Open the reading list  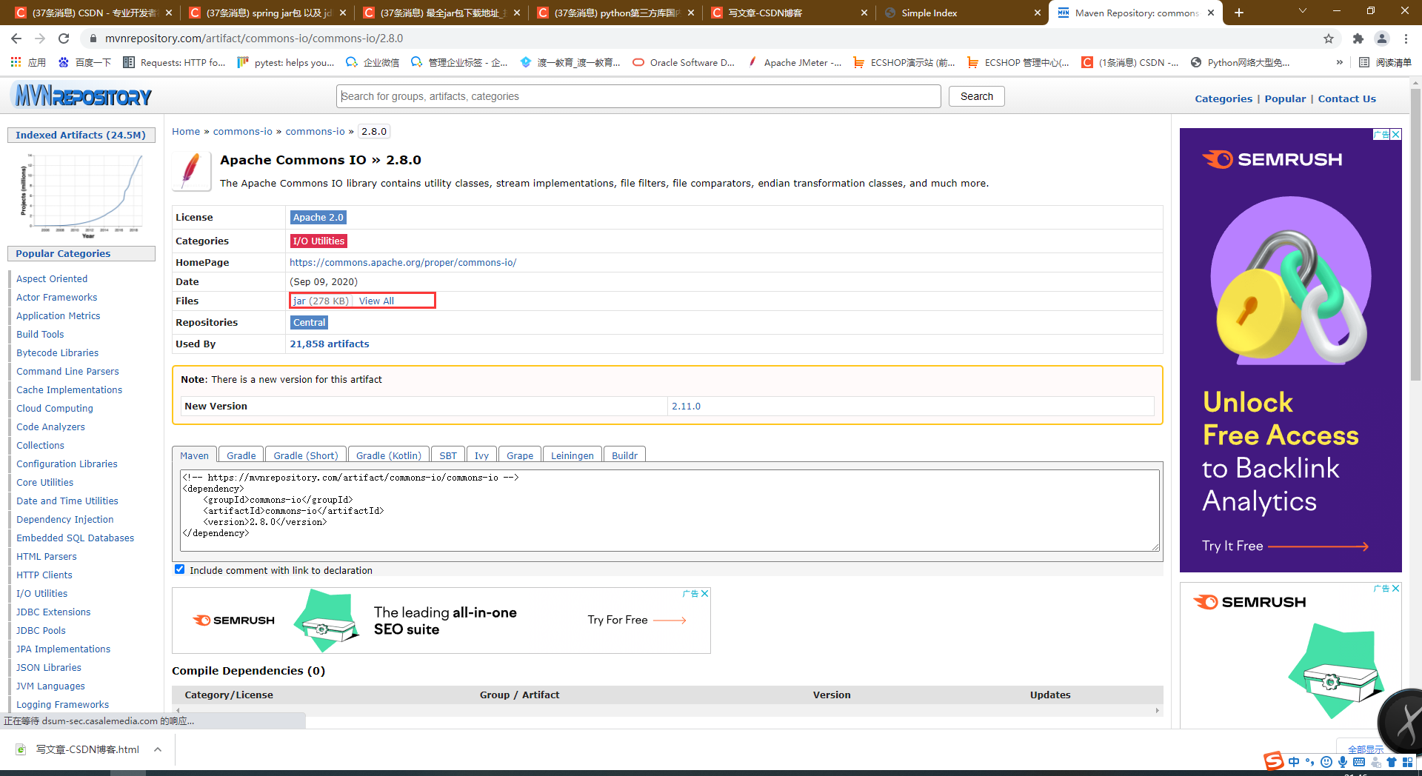point(1385,63)
